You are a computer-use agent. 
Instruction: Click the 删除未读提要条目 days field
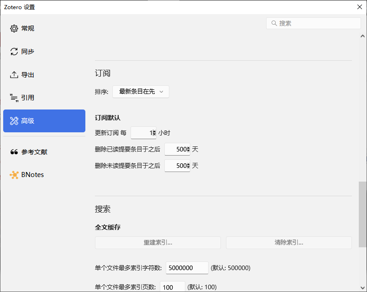point(177,166)
